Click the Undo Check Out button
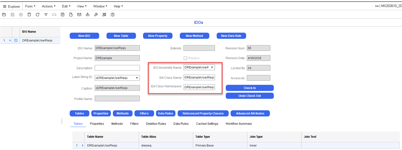402x150 pixels. (250, 96)
